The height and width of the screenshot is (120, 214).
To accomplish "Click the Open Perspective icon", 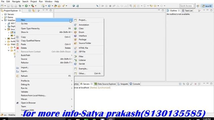I will click(x=198, y=6).
